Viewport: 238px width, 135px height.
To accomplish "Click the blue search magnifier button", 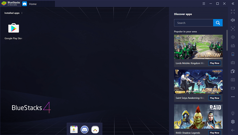I will coord(218,23).
